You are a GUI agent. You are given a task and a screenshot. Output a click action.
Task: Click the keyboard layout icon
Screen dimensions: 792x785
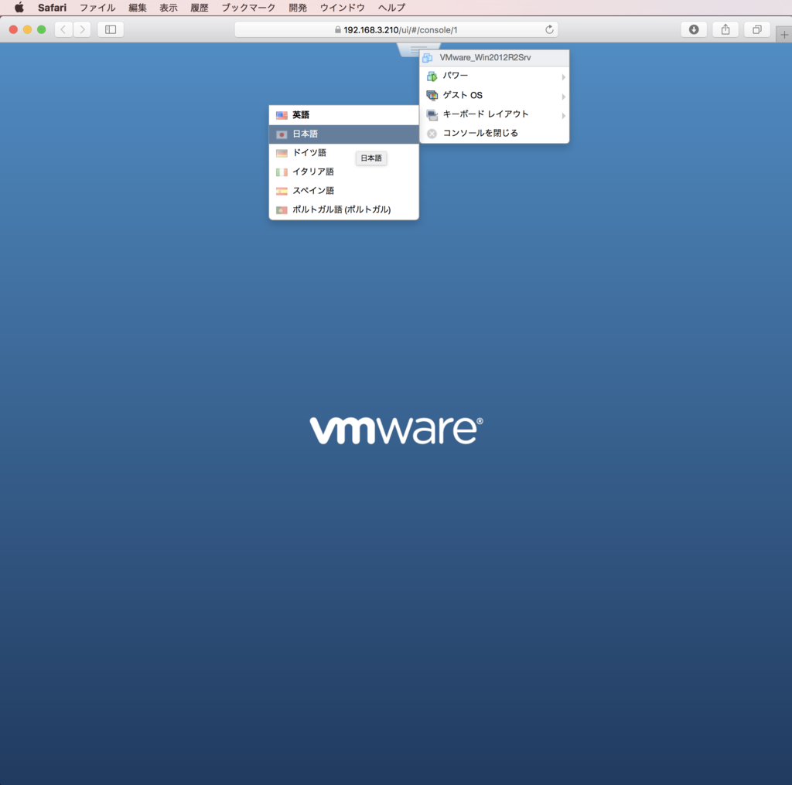(x=432, y=115)
